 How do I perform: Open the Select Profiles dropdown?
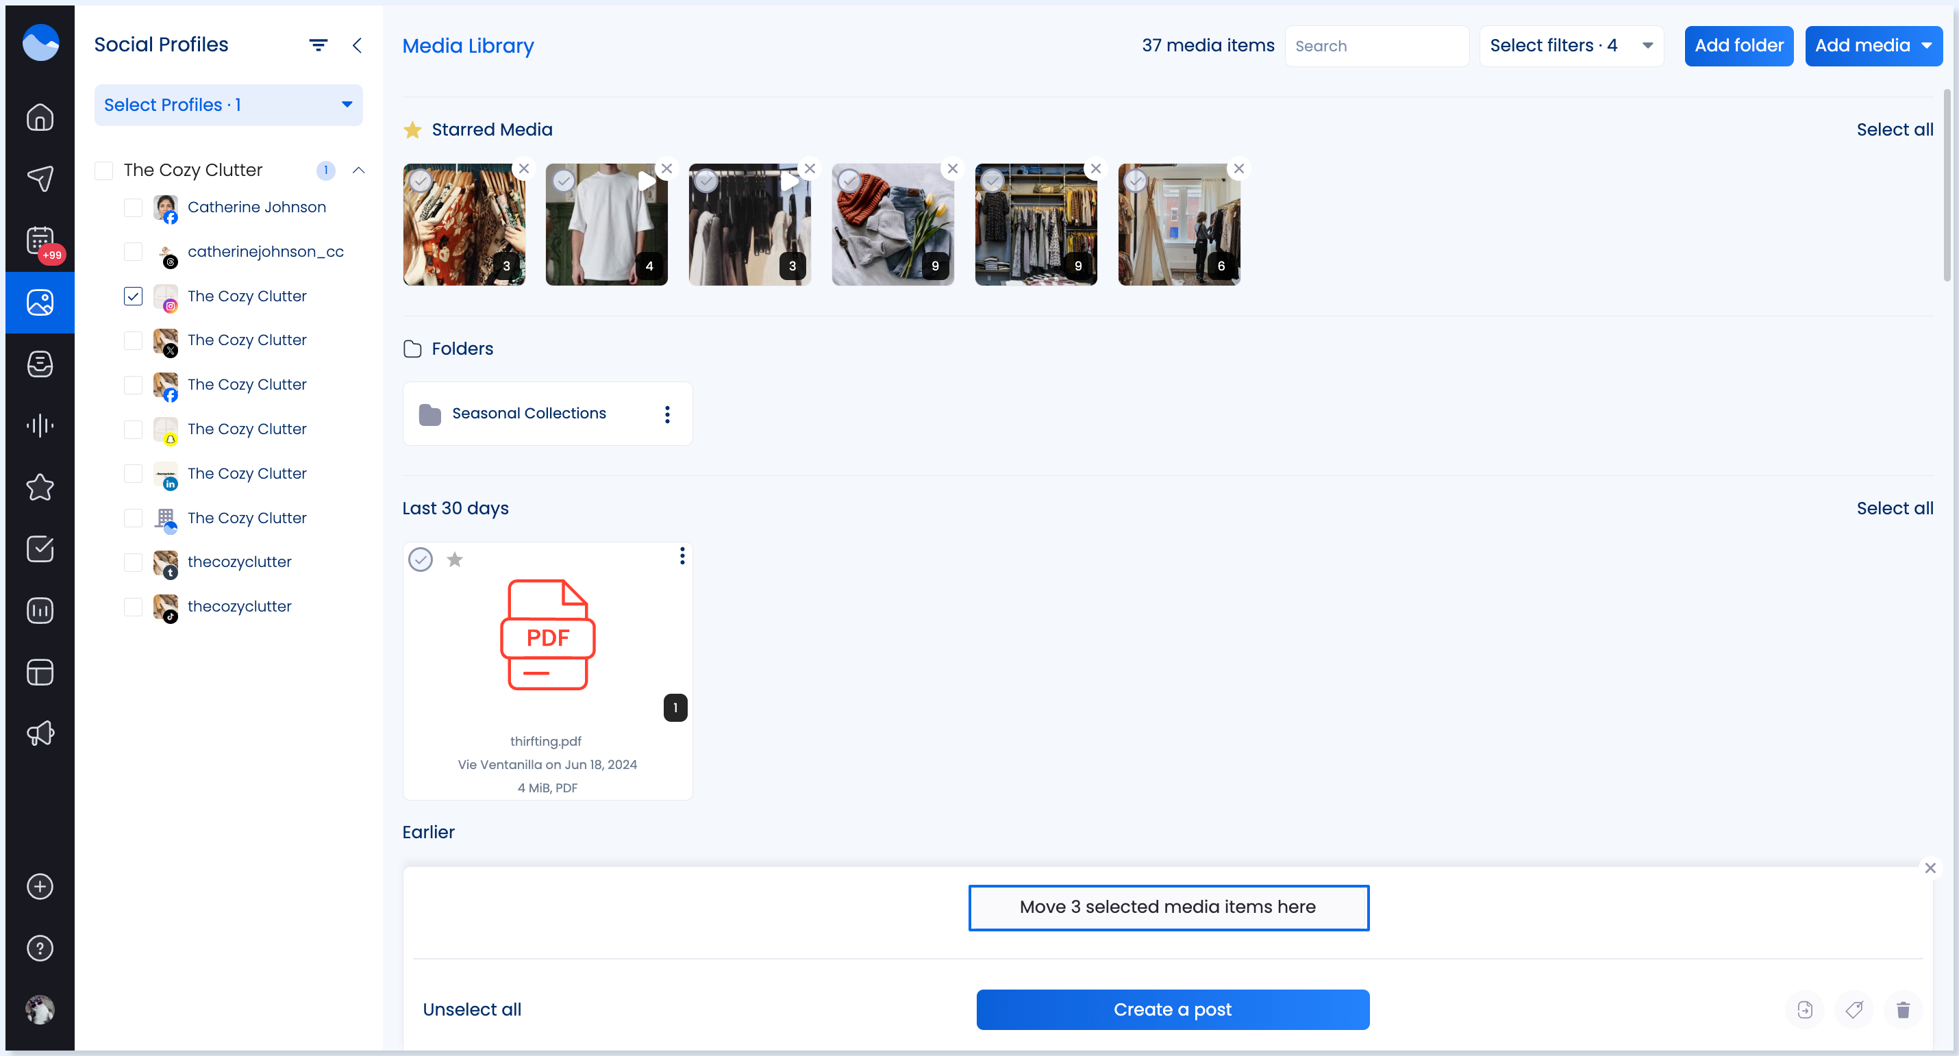(x=228, y=105)
